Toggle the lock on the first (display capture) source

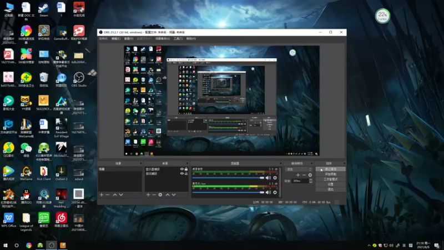click(186, 169)
